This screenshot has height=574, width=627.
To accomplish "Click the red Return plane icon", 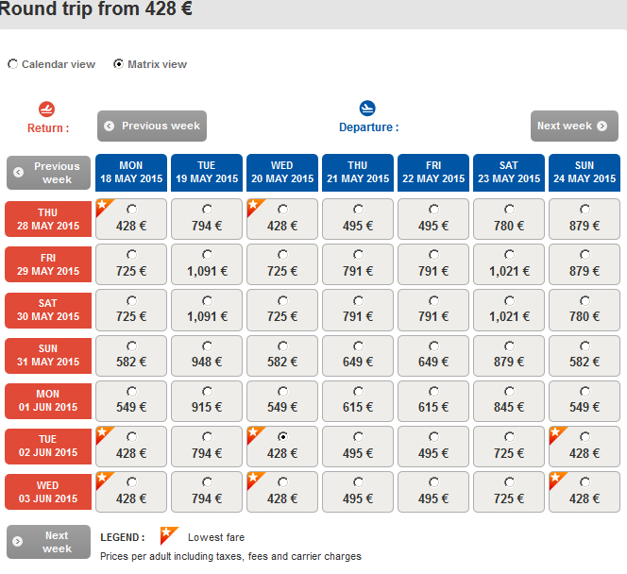I will (47, 110).
